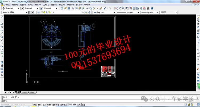Select the Rotate tool in modify toolbar
Image resolution: width=200 pixels, height=107 pixels.
coord(198,37)
